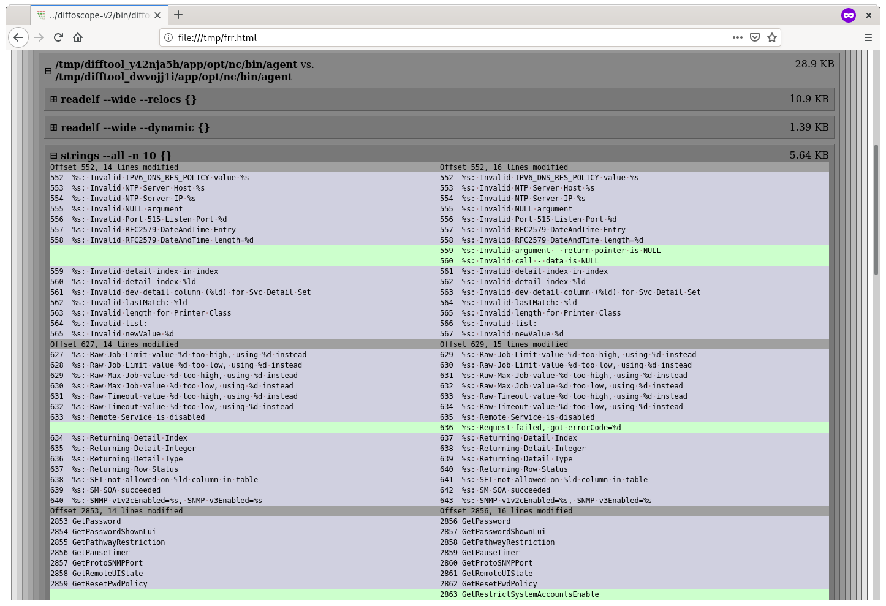Viewport: 886px width, 606px height.
Task: Open the Firefox hamburger menu
Action: point(868,37)
